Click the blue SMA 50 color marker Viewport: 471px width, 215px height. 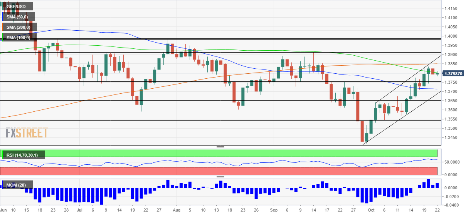[3, 17]
